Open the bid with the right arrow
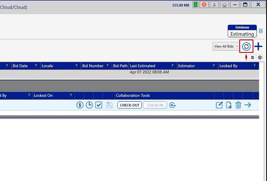Screen dimensions: 267x181 pyautogui.click(x=248, y=105)
